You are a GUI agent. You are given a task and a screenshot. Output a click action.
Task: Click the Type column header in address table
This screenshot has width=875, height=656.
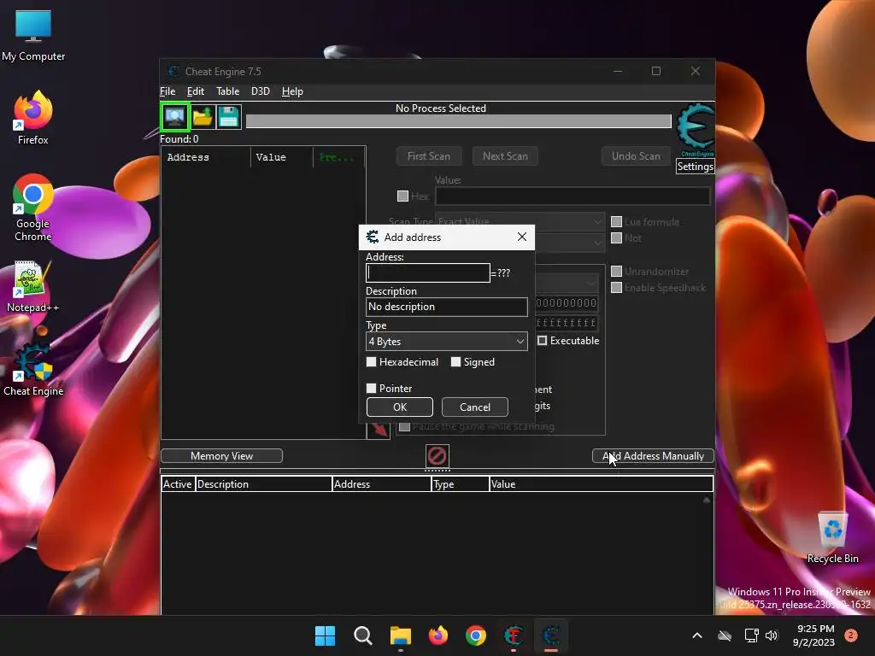pyautogui.click(x=461, y=484)
